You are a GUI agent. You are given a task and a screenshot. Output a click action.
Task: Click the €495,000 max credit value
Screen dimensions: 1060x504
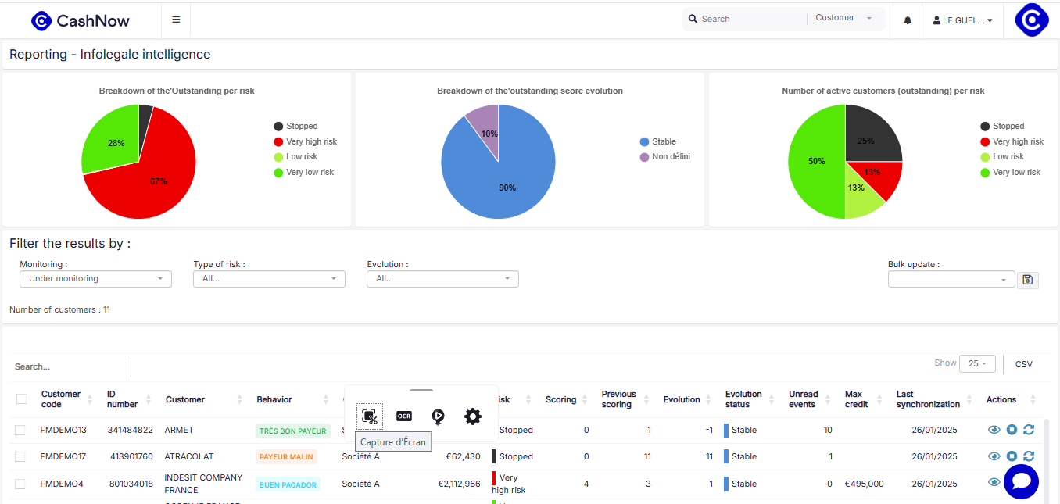point(865,484)
